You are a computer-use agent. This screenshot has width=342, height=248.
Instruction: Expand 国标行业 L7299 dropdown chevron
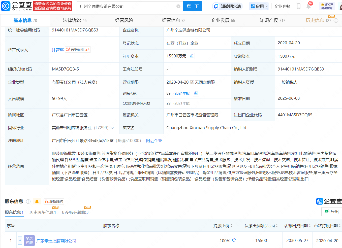pos(112,128)
